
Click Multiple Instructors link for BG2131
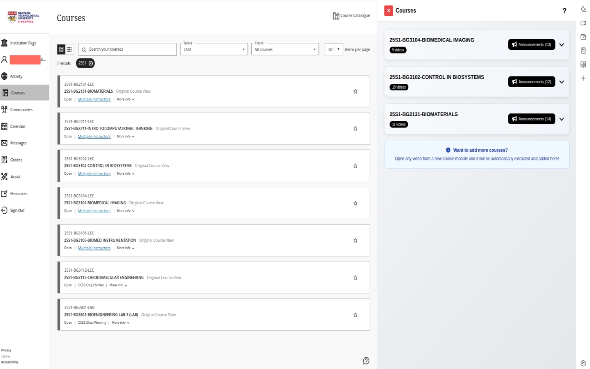[94, 99]
